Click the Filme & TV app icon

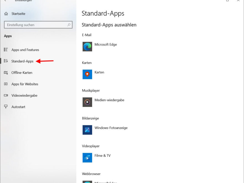[87, 158]
